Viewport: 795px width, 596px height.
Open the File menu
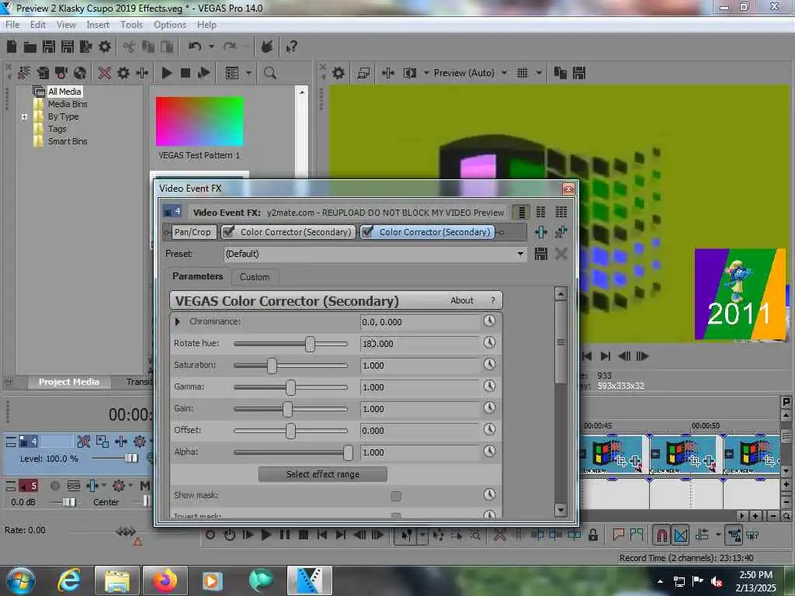[x=12, y=25]
